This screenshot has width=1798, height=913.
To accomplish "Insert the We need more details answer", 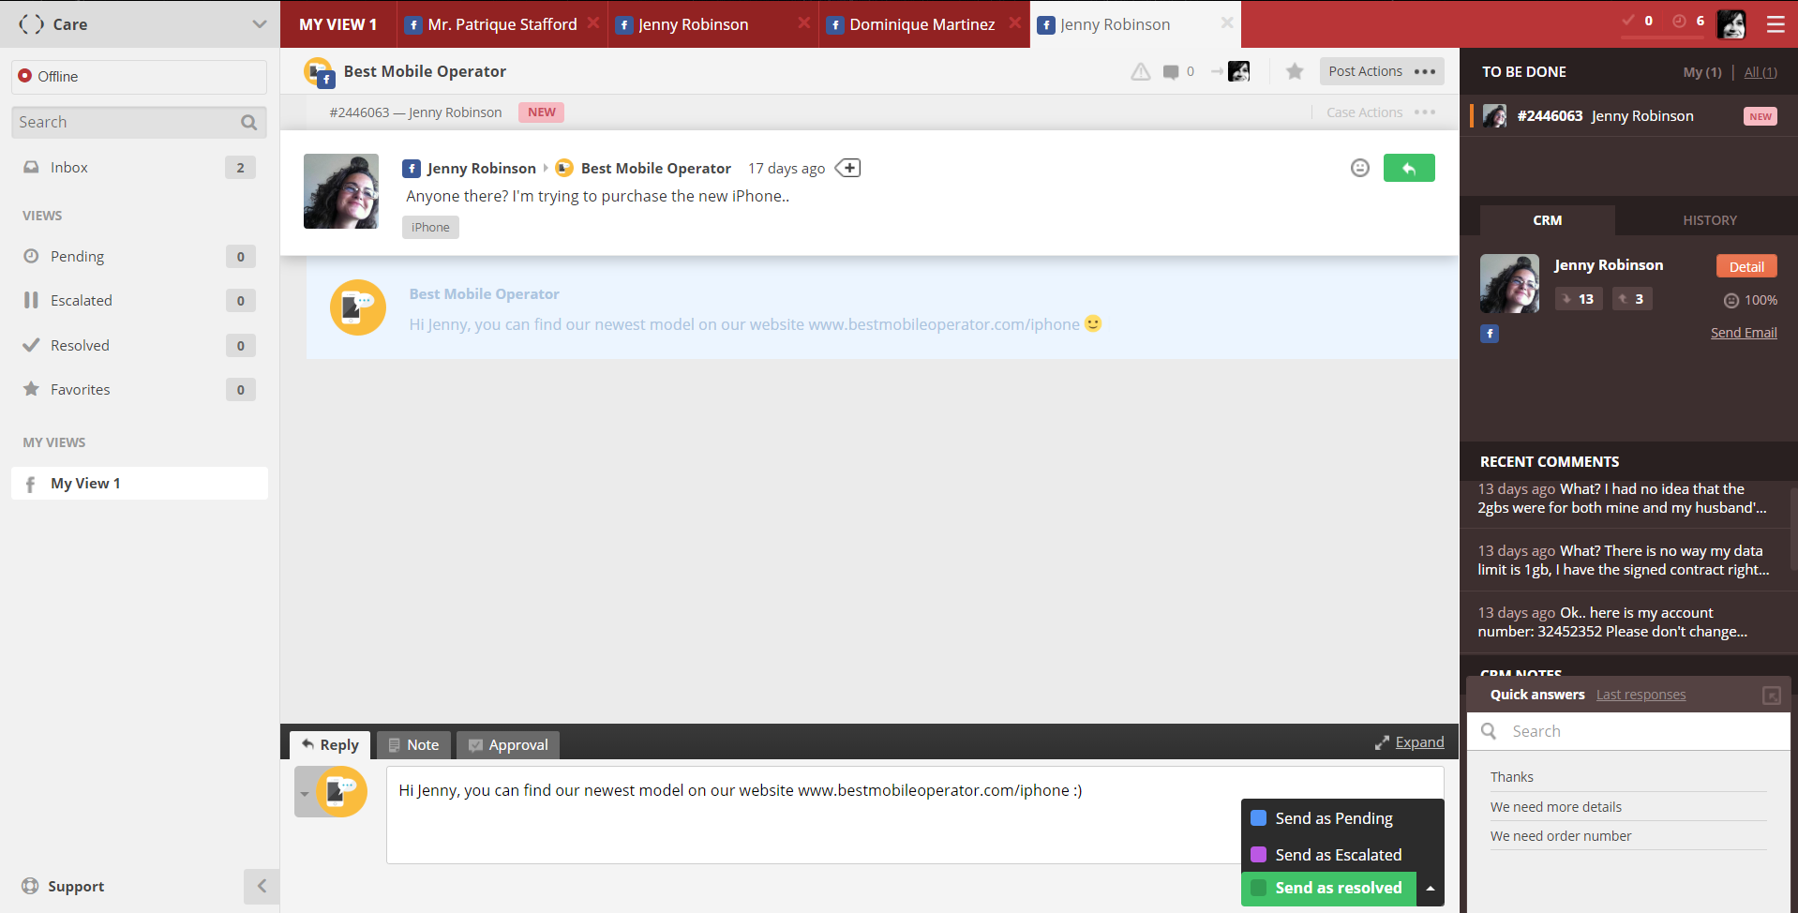I will 1628,807.
